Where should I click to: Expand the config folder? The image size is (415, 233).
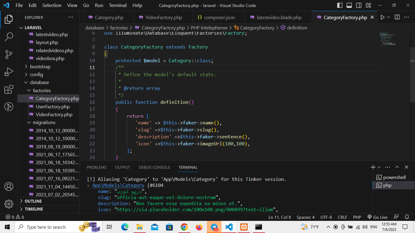point(49,74)
